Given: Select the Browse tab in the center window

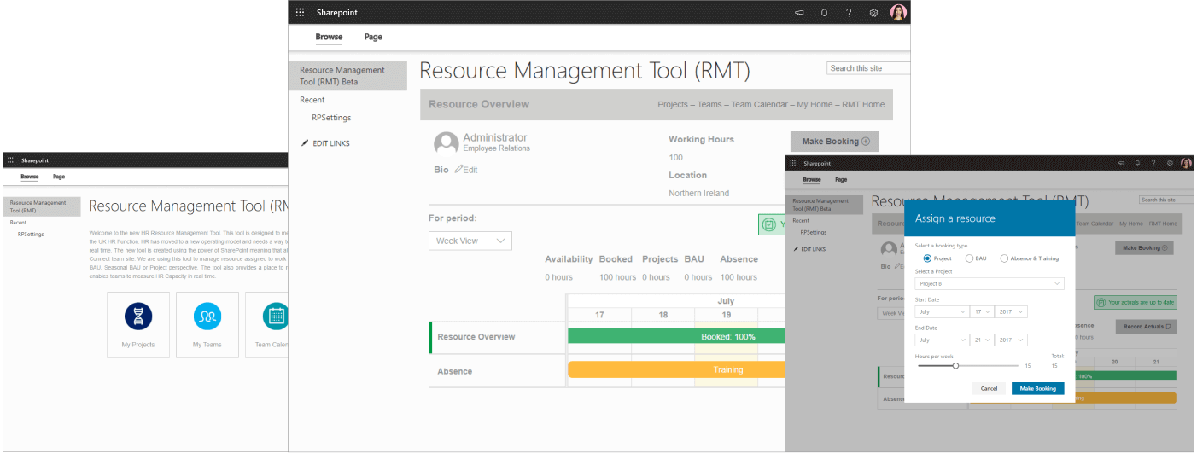Looking at the screenshot, I should pos(329,37).
